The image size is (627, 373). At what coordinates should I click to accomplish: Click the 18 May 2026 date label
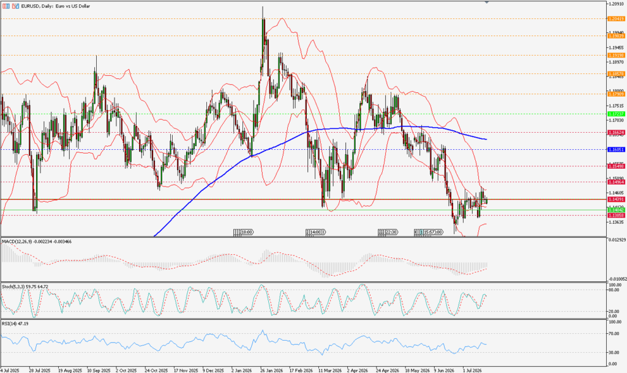click(x=418, y=371)
